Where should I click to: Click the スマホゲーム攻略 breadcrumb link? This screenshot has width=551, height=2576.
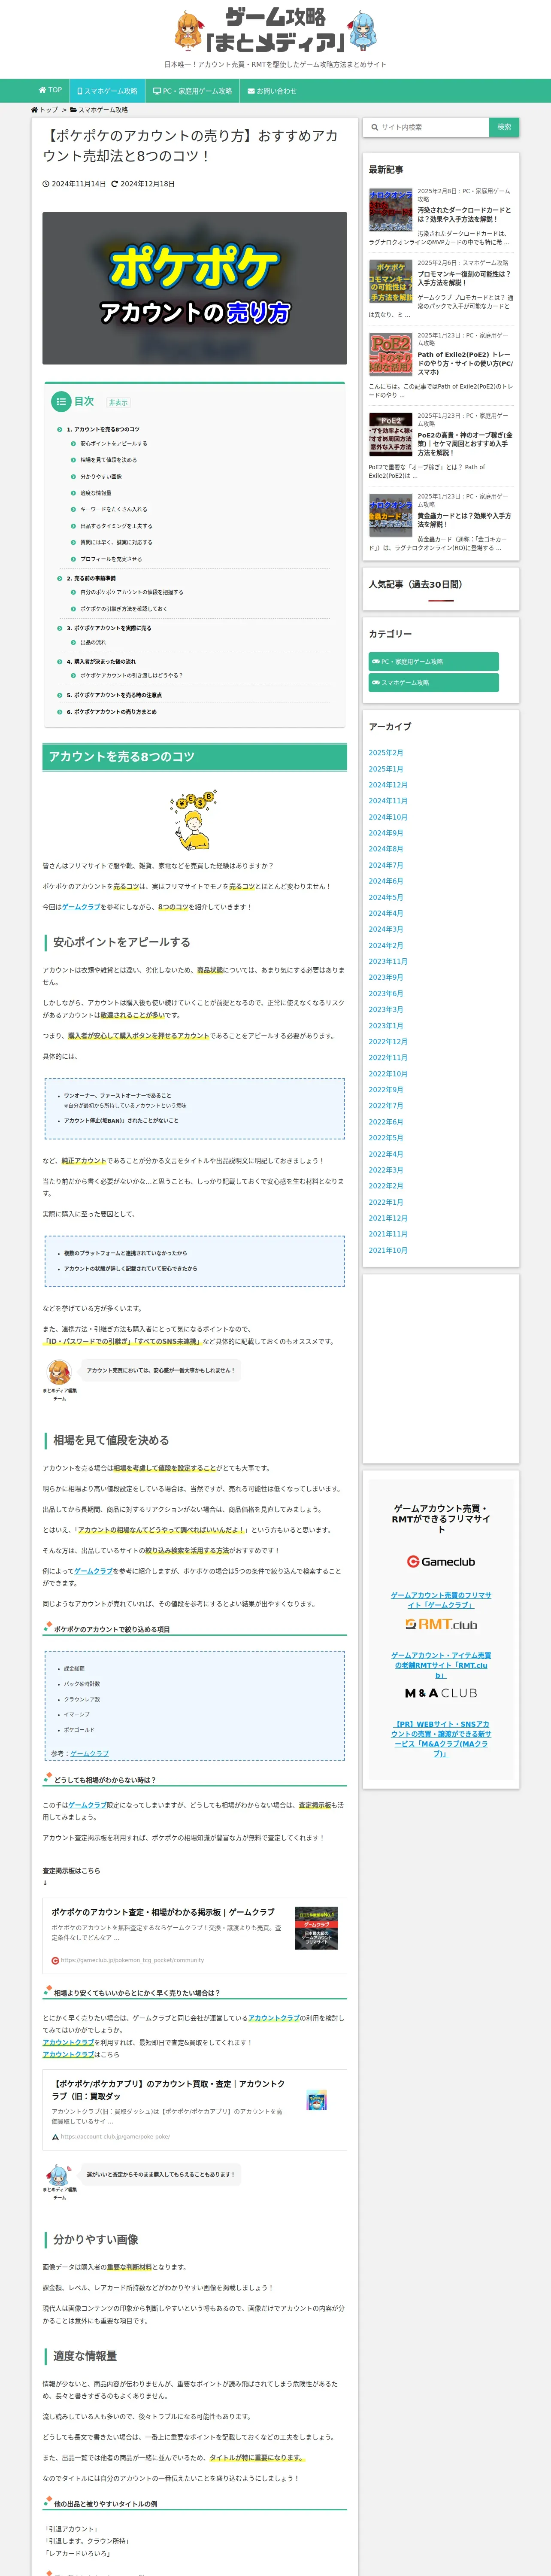pyautogui.click(x=99, y=110)
